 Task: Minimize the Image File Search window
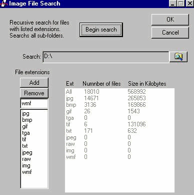(172, 4)
